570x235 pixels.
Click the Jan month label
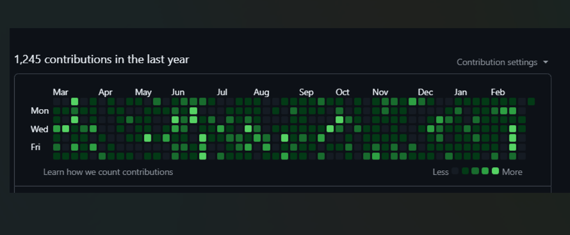pyautogui.click(x=460, y=92)
